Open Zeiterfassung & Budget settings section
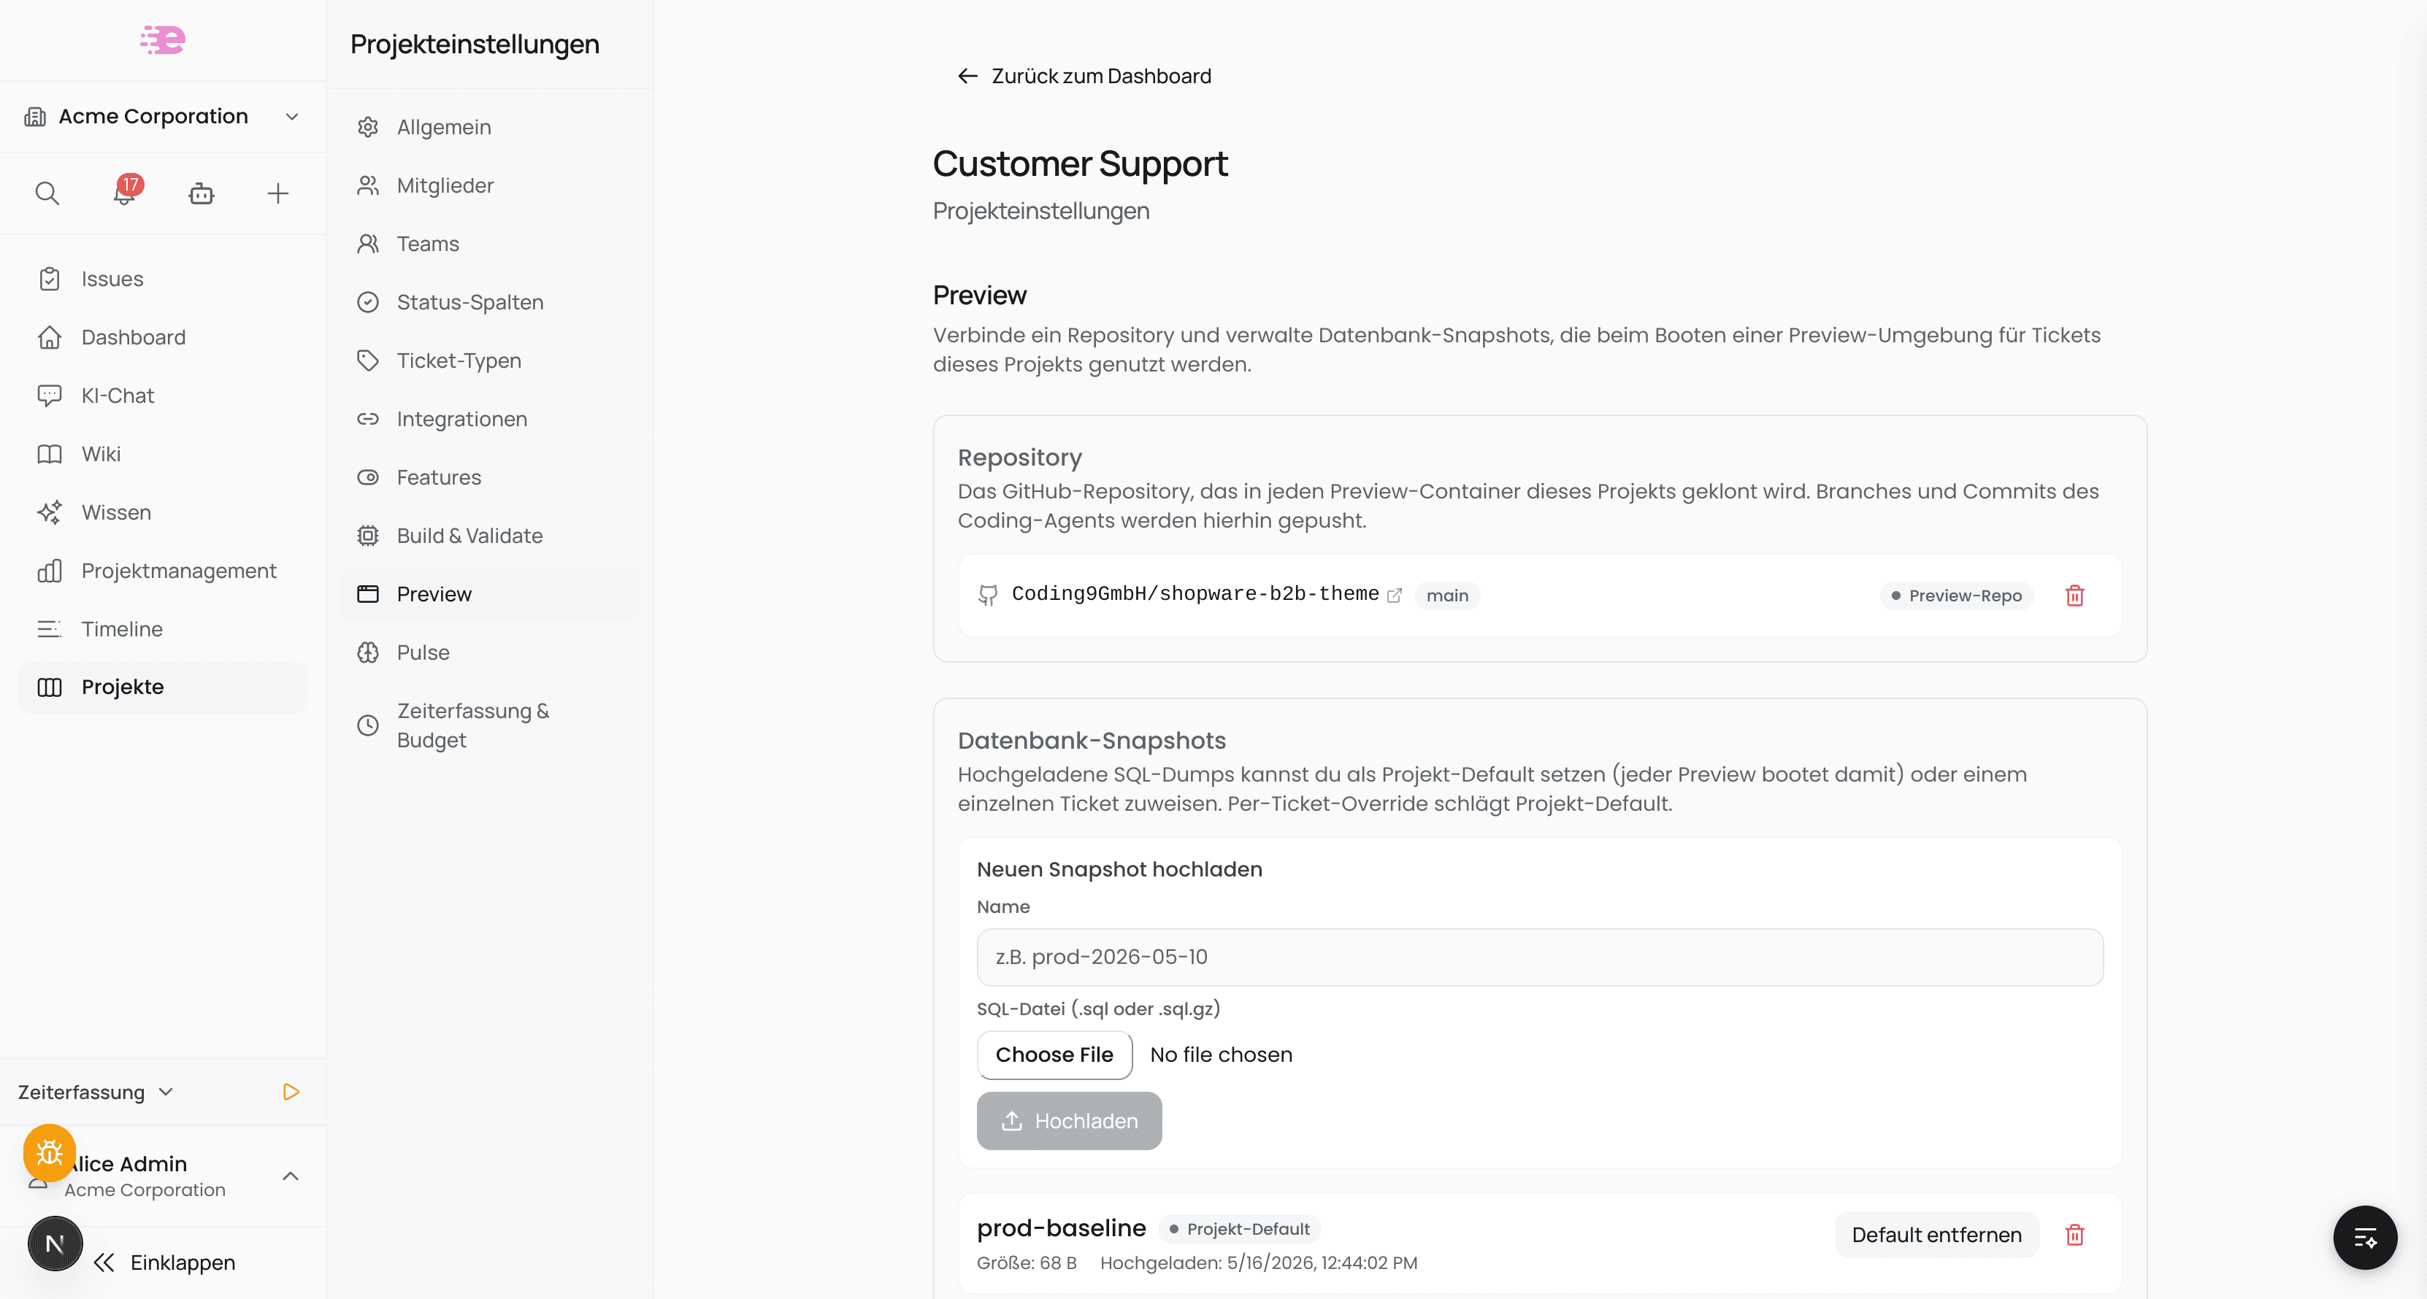 tap(490, 725)
